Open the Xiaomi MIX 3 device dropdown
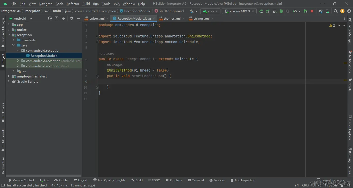This screenshot has height=188, width=353. pos(239,11)
